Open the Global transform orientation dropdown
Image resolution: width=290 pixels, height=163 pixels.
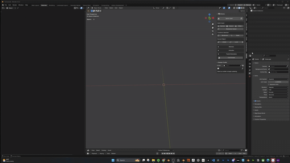pos(157,8)
